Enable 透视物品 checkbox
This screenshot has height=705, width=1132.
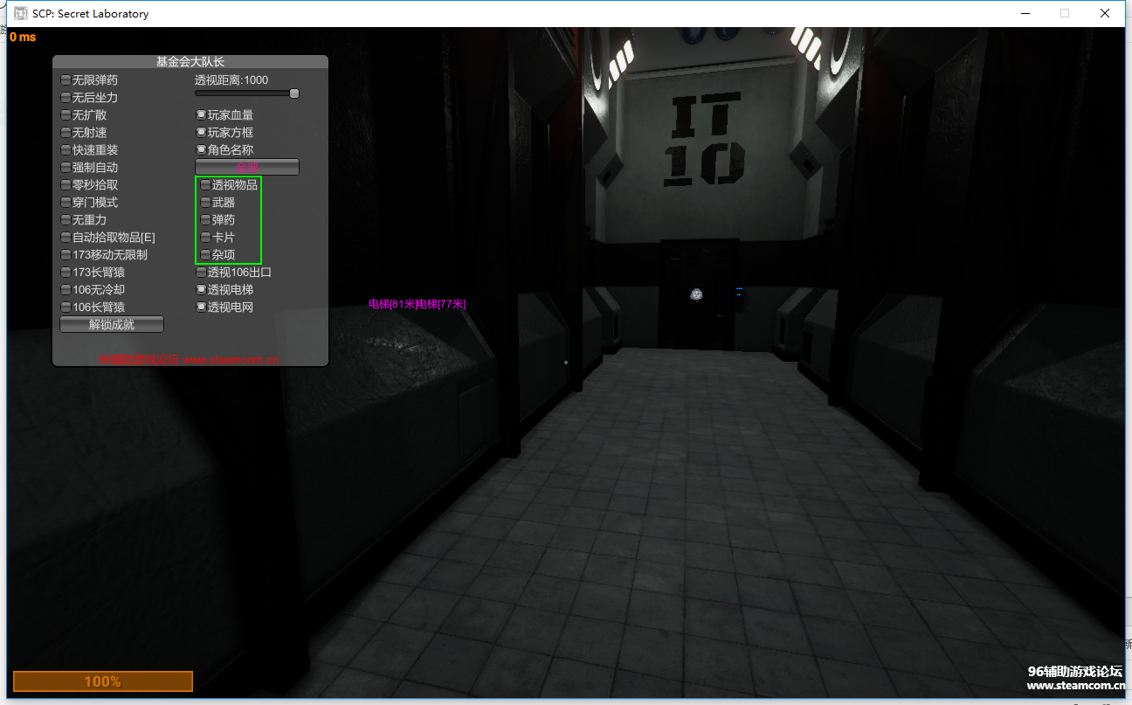coord(205,185)
